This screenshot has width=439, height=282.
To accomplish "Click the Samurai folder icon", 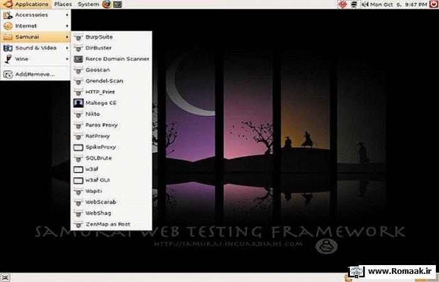I will pyautogui.click(x=8, y=37).
